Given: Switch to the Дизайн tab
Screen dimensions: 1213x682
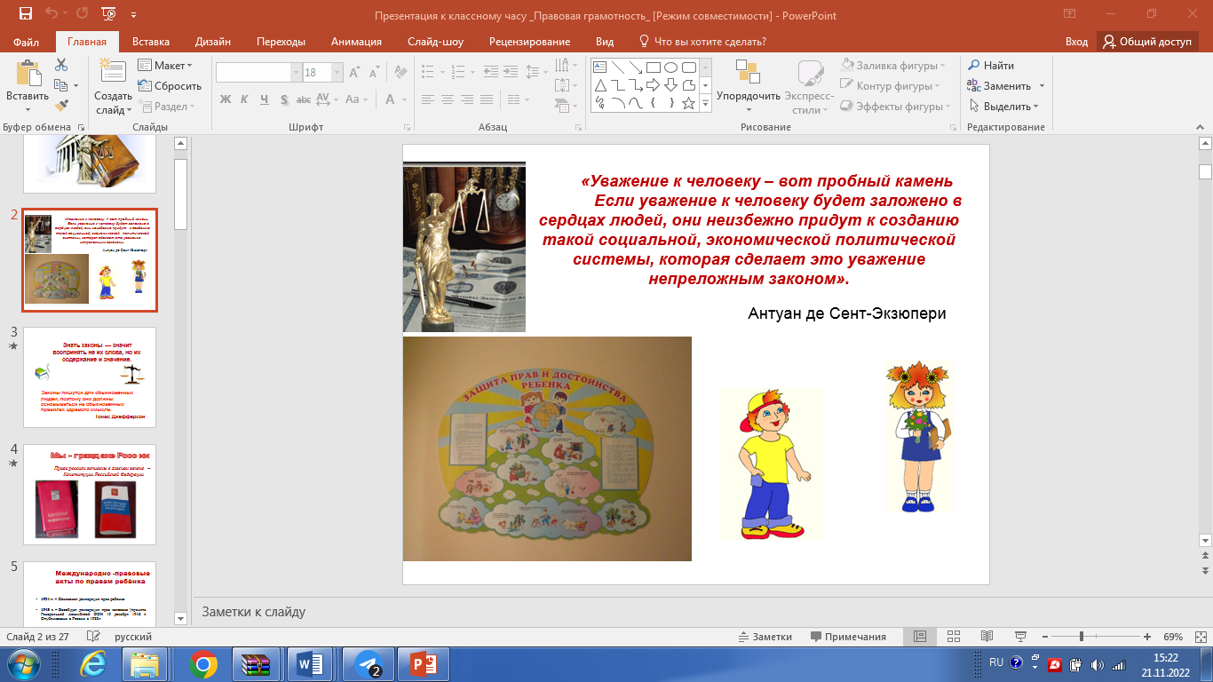Looking at the screenshot, I should tap(213, 42).
